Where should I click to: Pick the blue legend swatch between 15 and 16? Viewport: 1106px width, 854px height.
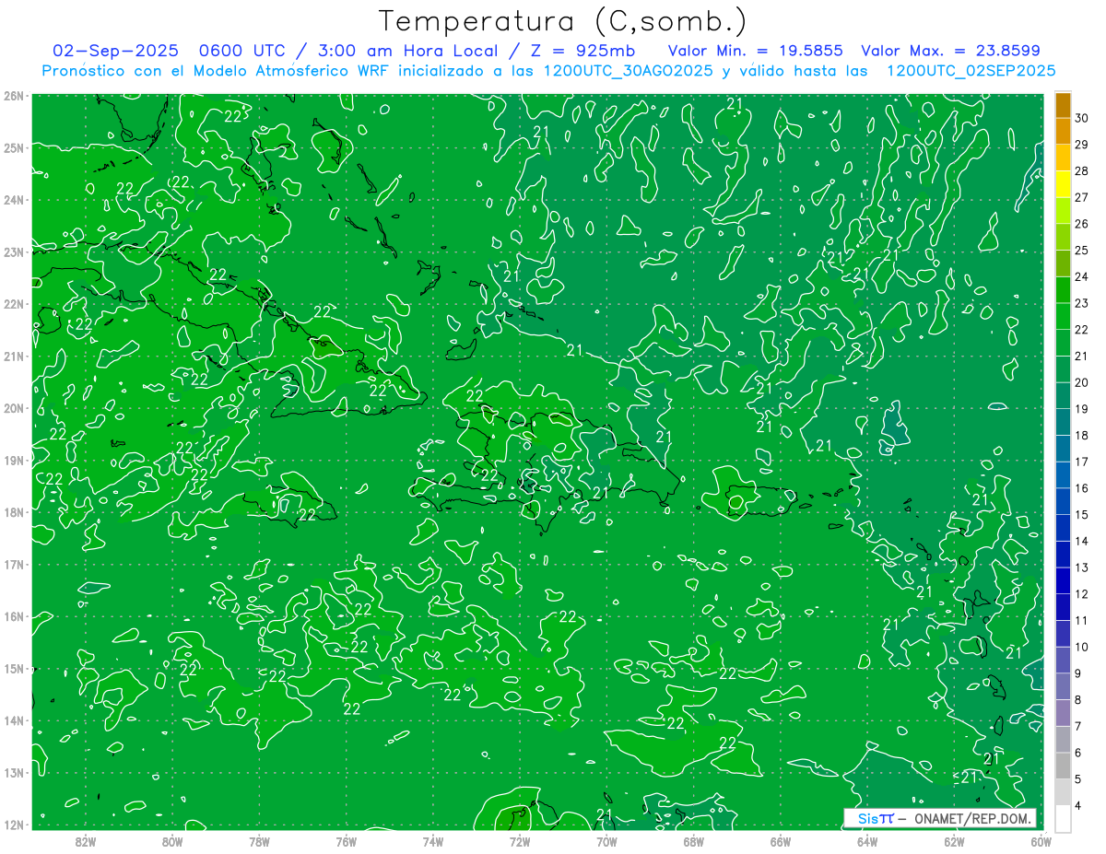point(1063,501)
